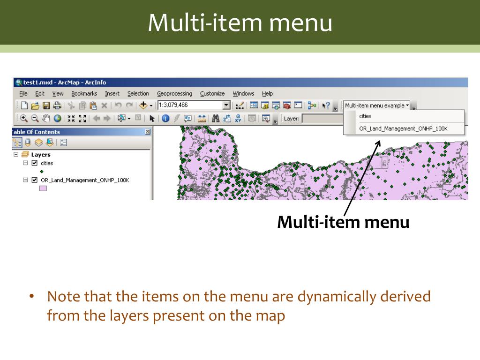Image resolution: width=480 pixels, height=360 pixels.
Task: Open the Multi-item menu example dropdown
Action: pos(376,105)
